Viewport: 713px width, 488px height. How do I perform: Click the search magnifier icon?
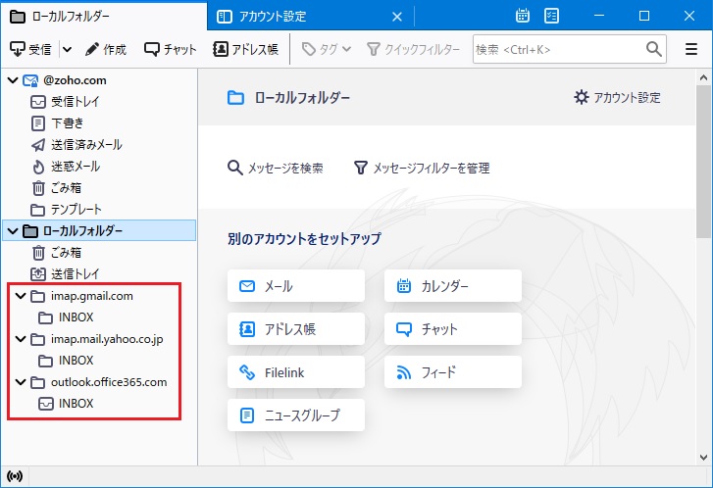(654, 49)
